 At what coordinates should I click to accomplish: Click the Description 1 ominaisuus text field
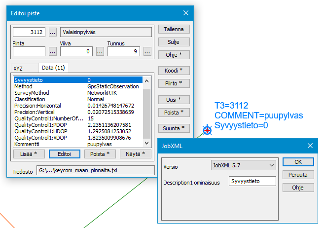tap(252, 182)
